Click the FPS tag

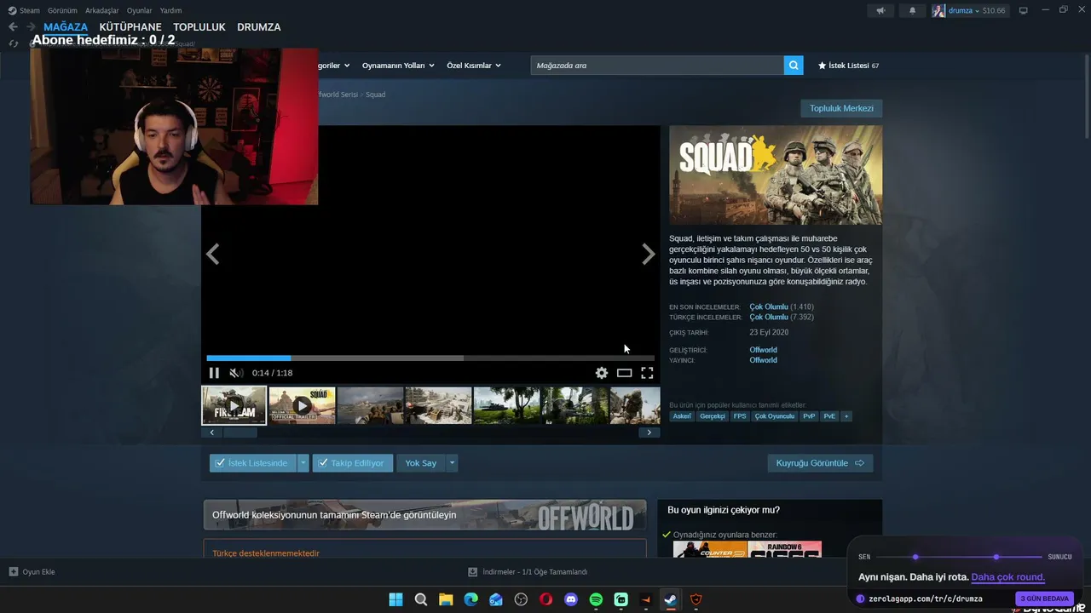coord(740,416)
